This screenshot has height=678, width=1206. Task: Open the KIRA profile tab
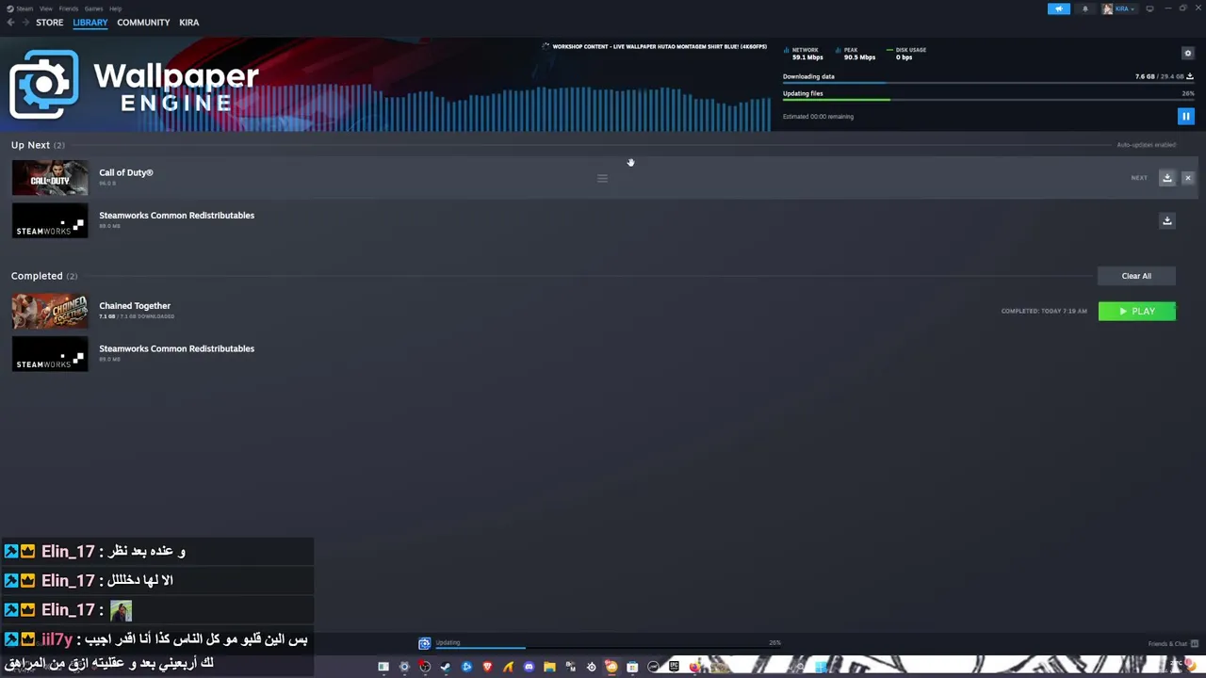click(x=189, y=23)
